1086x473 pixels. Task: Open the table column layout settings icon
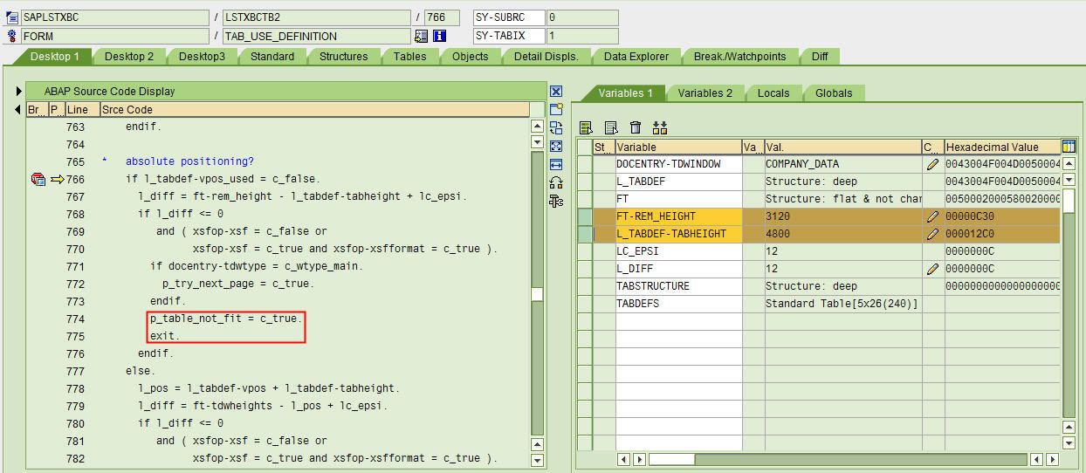1069,147
